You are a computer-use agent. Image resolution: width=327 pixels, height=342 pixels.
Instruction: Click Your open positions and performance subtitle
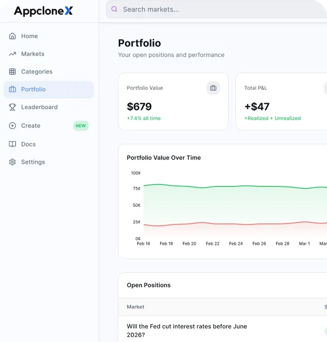171,55
